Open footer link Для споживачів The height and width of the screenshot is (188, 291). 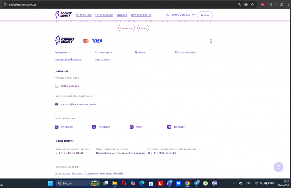[185, 52]
